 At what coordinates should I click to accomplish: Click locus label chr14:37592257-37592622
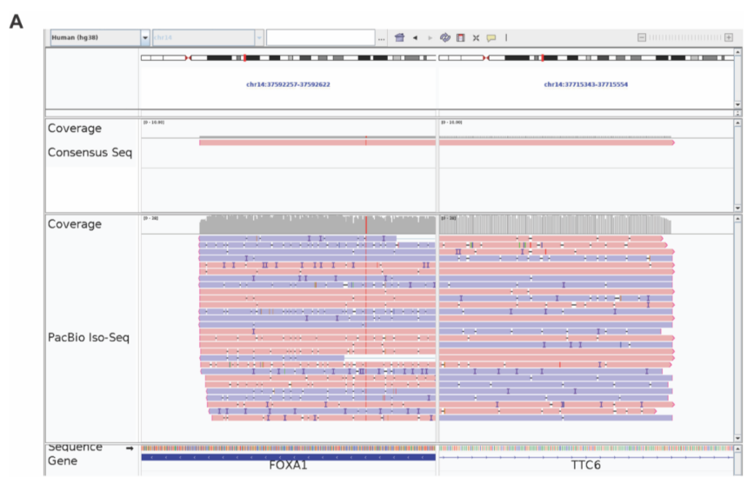click(288, 84)
